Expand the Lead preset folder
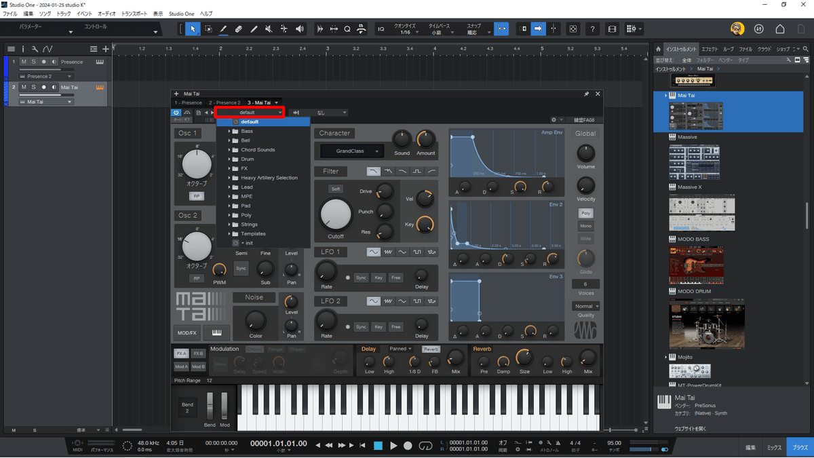Viewport: 814px width, 458px height. point(229,187)
